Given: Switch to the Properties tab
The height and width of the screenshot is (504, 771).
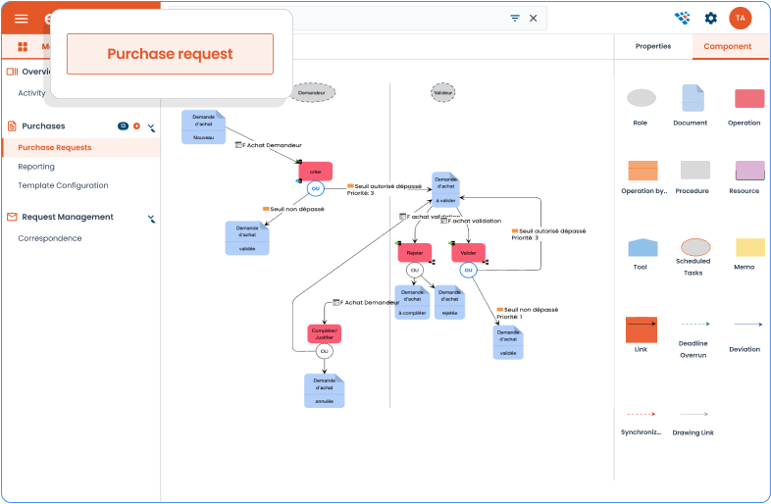Looking at the screenshot, I should click(653, 46).
